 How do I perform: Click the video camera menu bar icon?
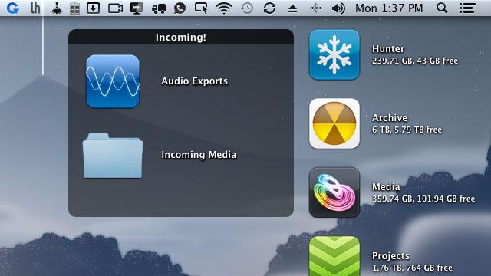[x=115, y=8]
